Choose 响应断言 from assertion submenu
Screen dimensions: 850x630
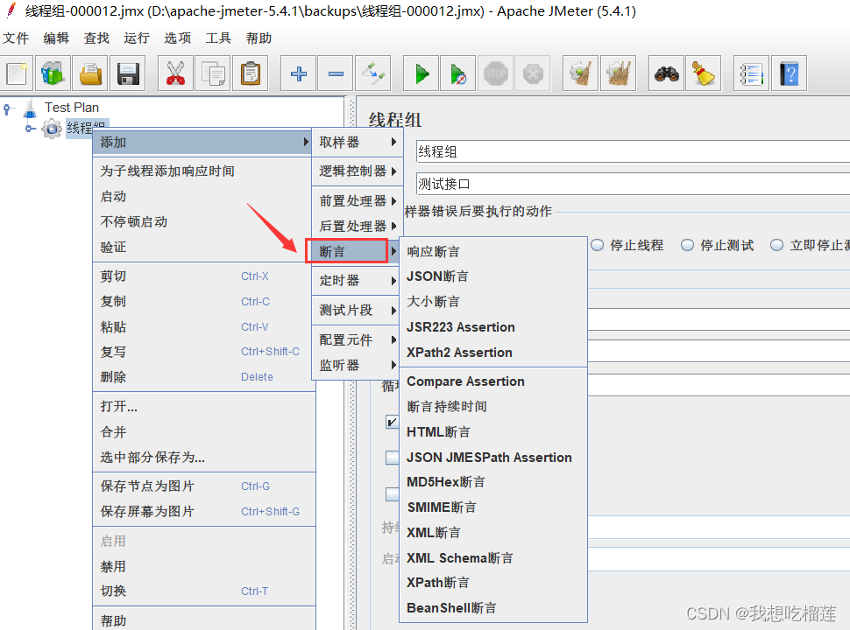(x=493, y=252)
